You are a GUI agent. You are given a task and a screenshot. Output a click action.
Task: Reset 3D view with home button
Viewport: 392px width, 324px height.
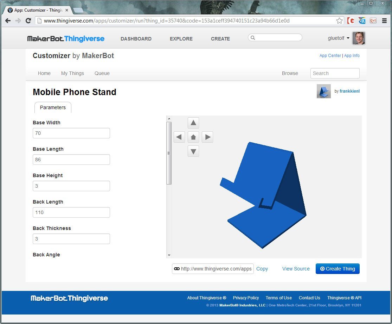pos(193,137)
